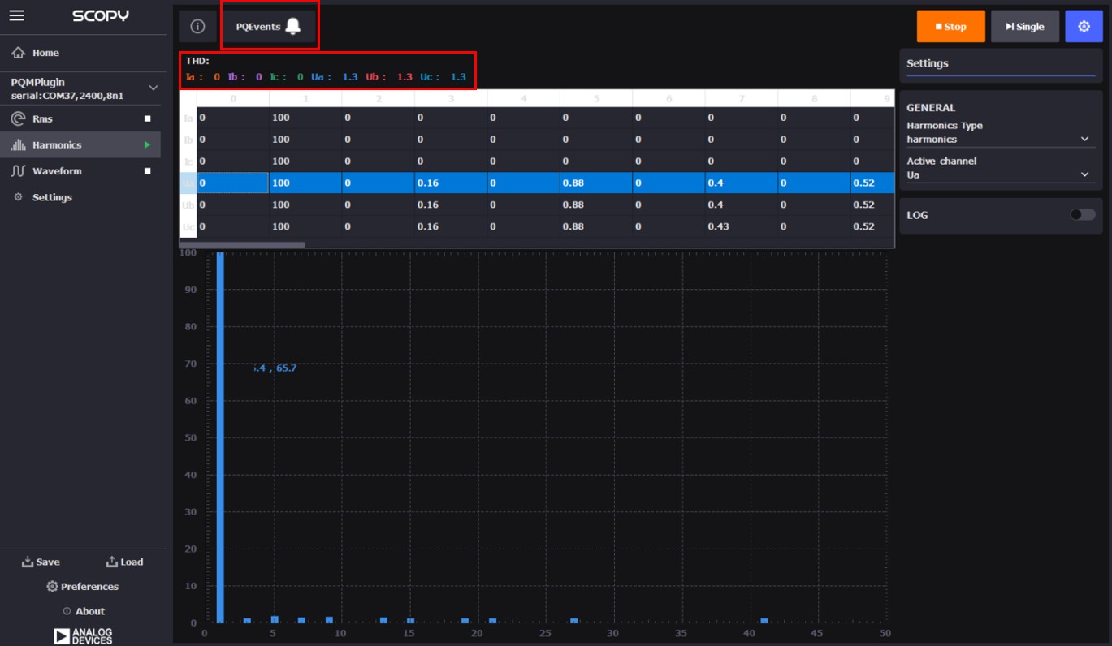Select the Waveform instrument in the sidebar
This screenshot has height=646, width=1112.
click(57, 170)
